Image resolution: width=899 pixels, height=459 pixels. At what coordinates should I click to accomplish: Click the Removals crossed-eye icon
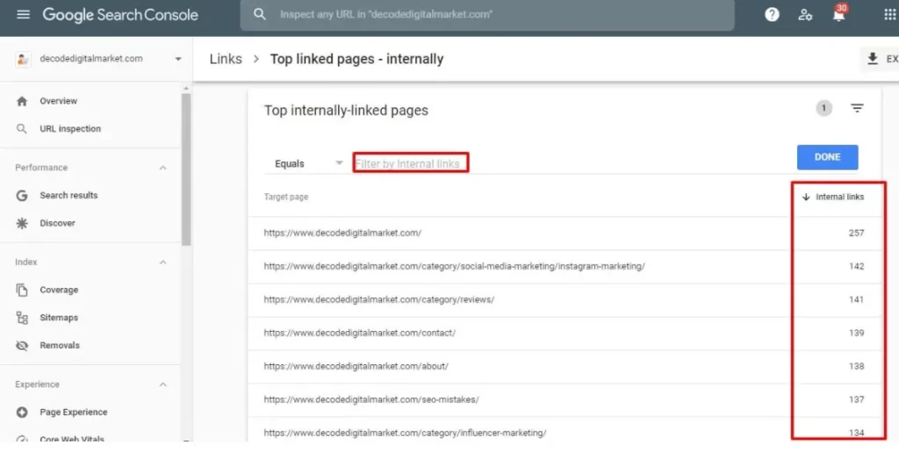(x=22, y=346)
